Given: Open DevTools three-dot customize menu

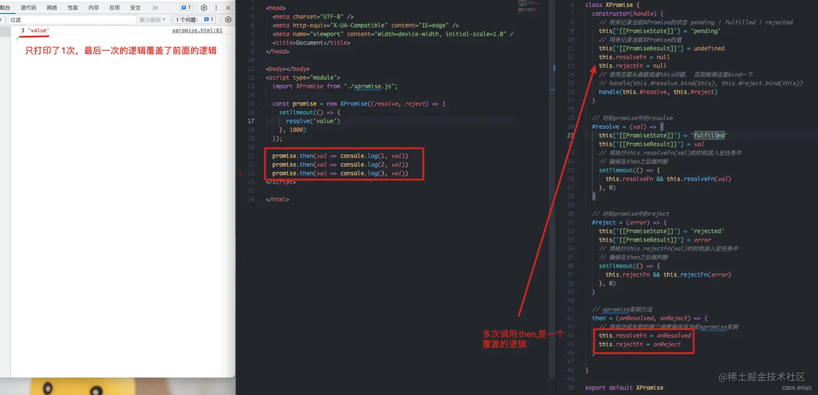Looking at the screenshot, I should 216,8.
